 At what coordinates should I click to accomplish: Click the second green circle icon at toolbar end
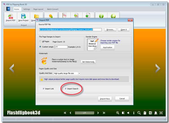click(113, 16)
